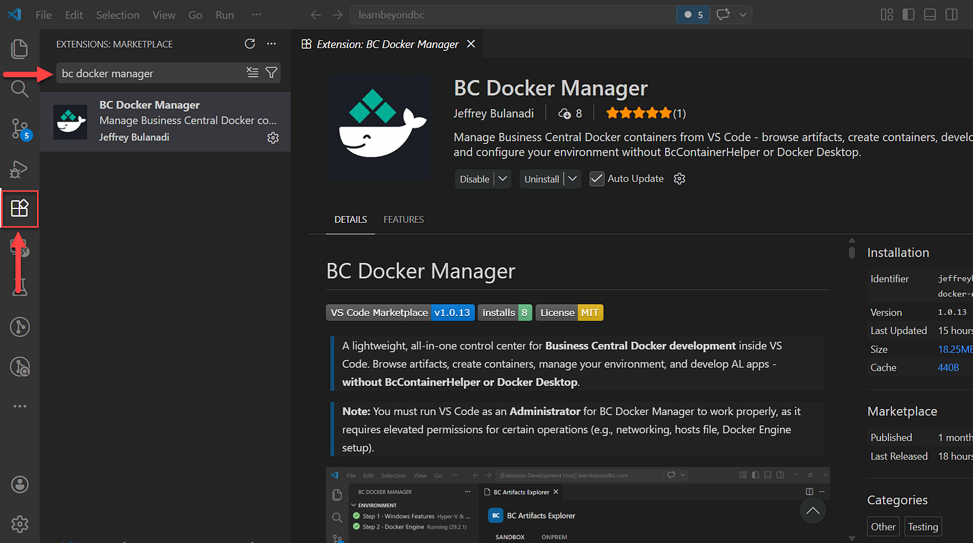The image size is (973, 543).
Task: Click the Testing category tag
Action: coord(923,526)
